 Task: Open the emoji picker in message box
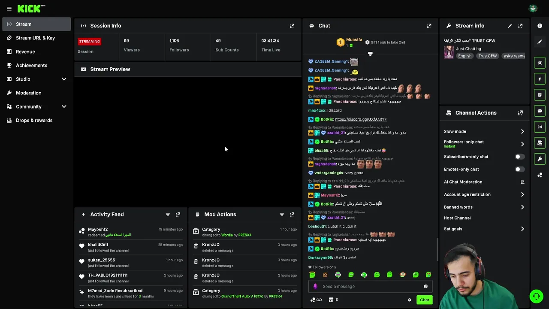(425, 286)
